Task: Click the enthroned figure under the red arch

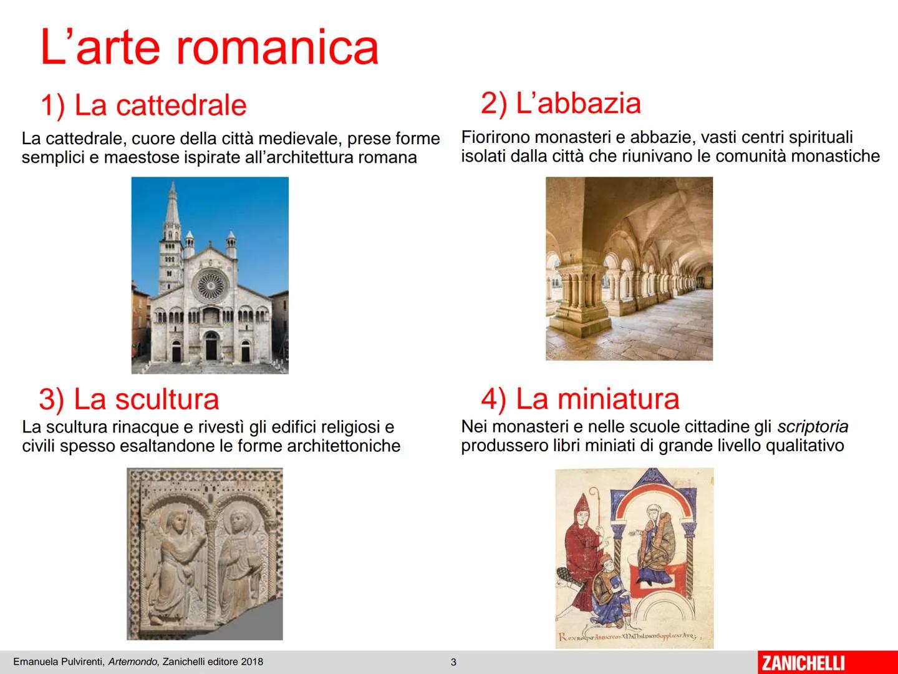Action: tap(656, 534)
